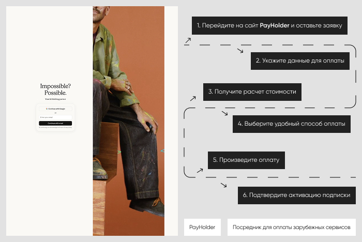The width and height of the screenshot is (362, 242).
Task: Click the arrow pointing down to step 4
Action: pos(224,113)
